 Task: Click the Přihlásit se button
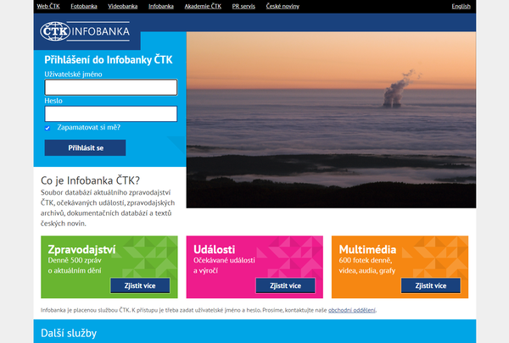[85, 148]
